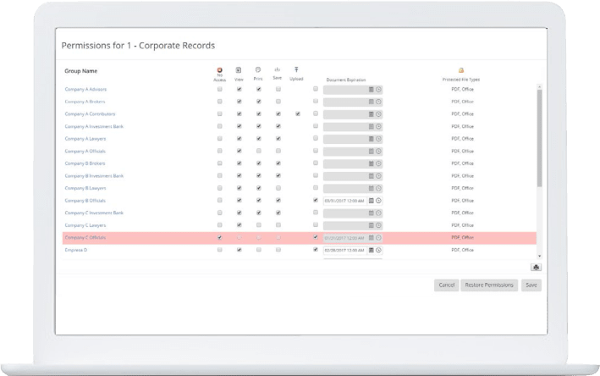600x376 pixels.
Task: Click the Document Expiration column header
Action: click(346, 80)
